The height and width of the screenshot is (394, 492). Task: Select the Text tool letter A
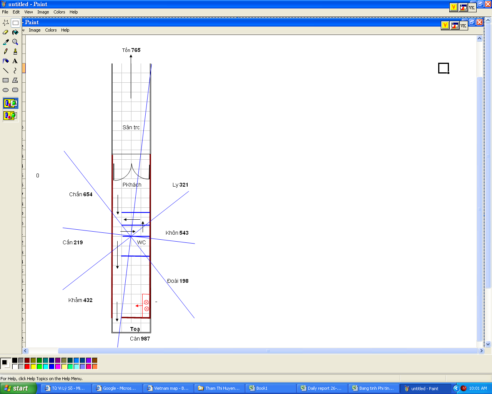point(15,61)
